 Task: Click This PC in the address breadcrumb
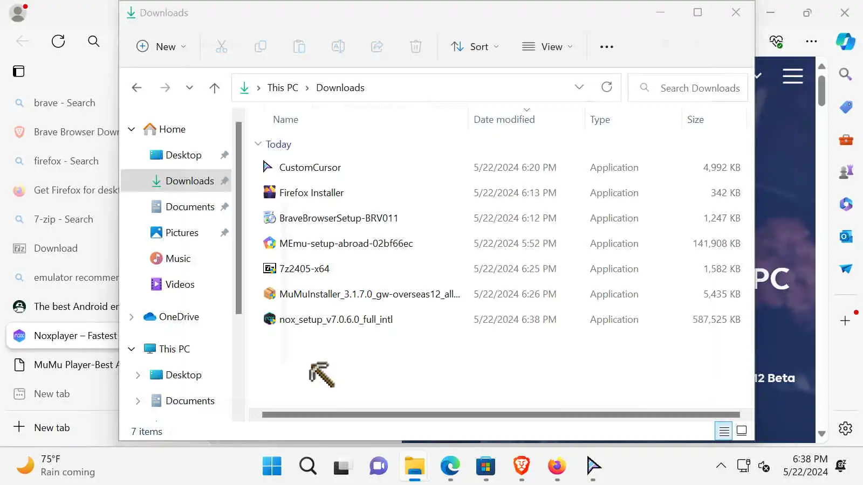point(283,88)
